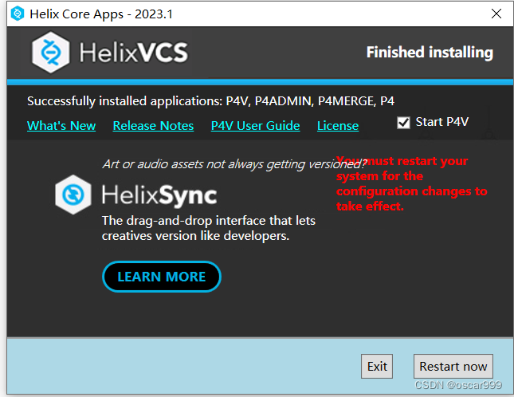
Task: Click the 'Finished installing' heading text
Action: pos(430,53)
